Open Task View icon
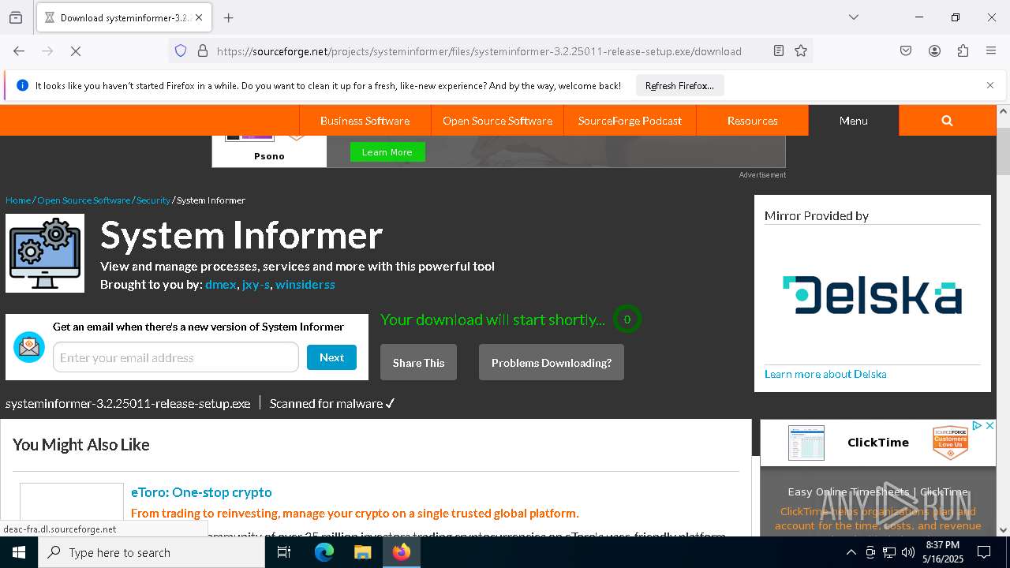This screenshot has height=568, width=1010. click(x=284, y=552)
